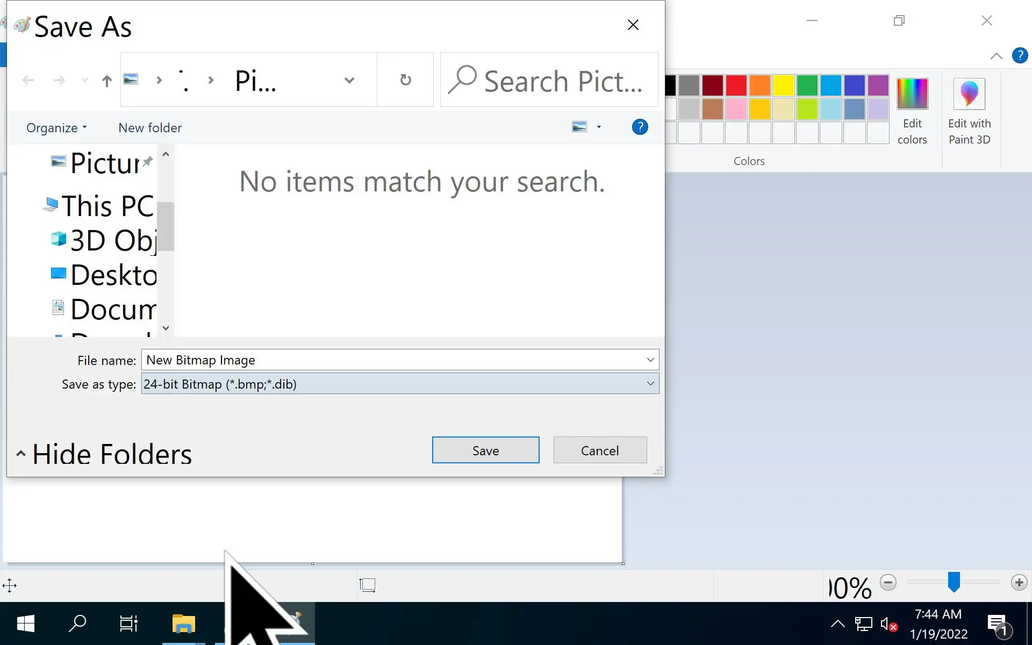1032x645 pixels.
Task: Click zoom out minus icon in status bar
Action: tap(888, 582)
